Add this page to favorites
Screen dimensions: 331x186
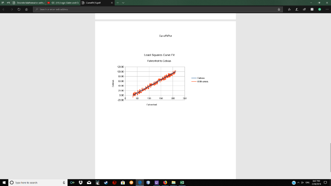point(279,9)
